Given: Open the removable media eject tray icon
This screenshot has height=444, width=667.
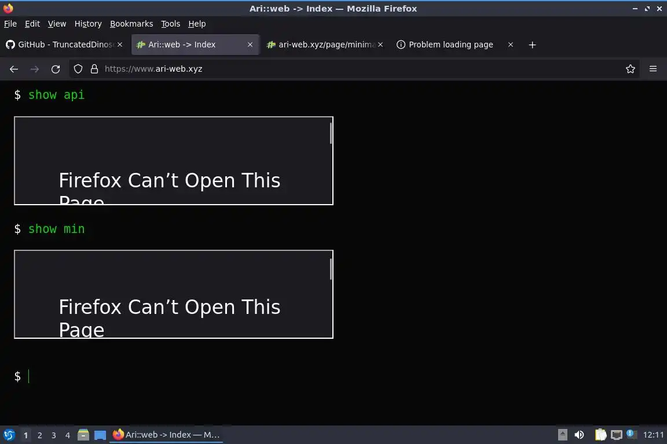Looking at the screenshot, I should point(562,435).
